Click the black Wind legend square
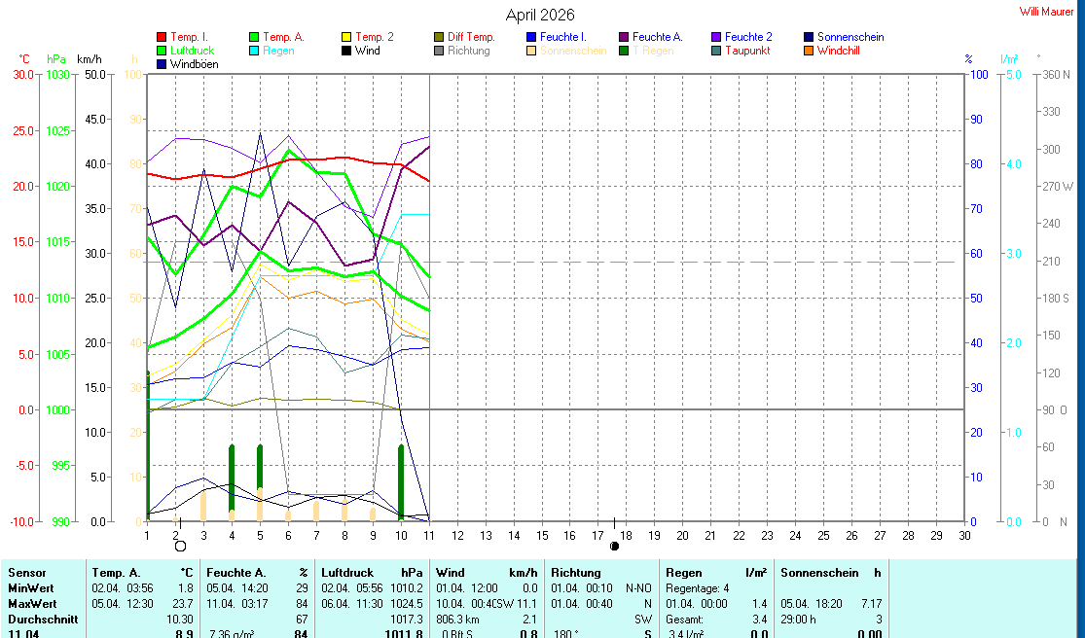1085x638 pixels. (346, 51)
